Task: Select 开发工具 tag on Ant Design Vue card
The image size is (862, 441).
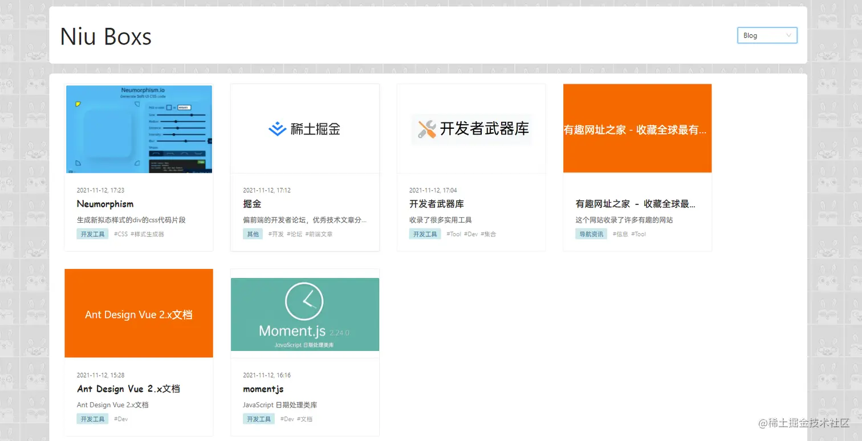Action: coord(92,419)
